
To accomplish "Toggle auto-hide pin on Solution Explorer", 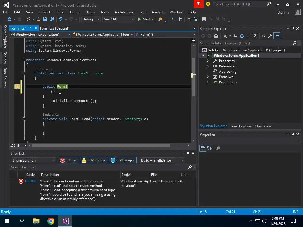I will pyautogui.click(x=293, y=29).
